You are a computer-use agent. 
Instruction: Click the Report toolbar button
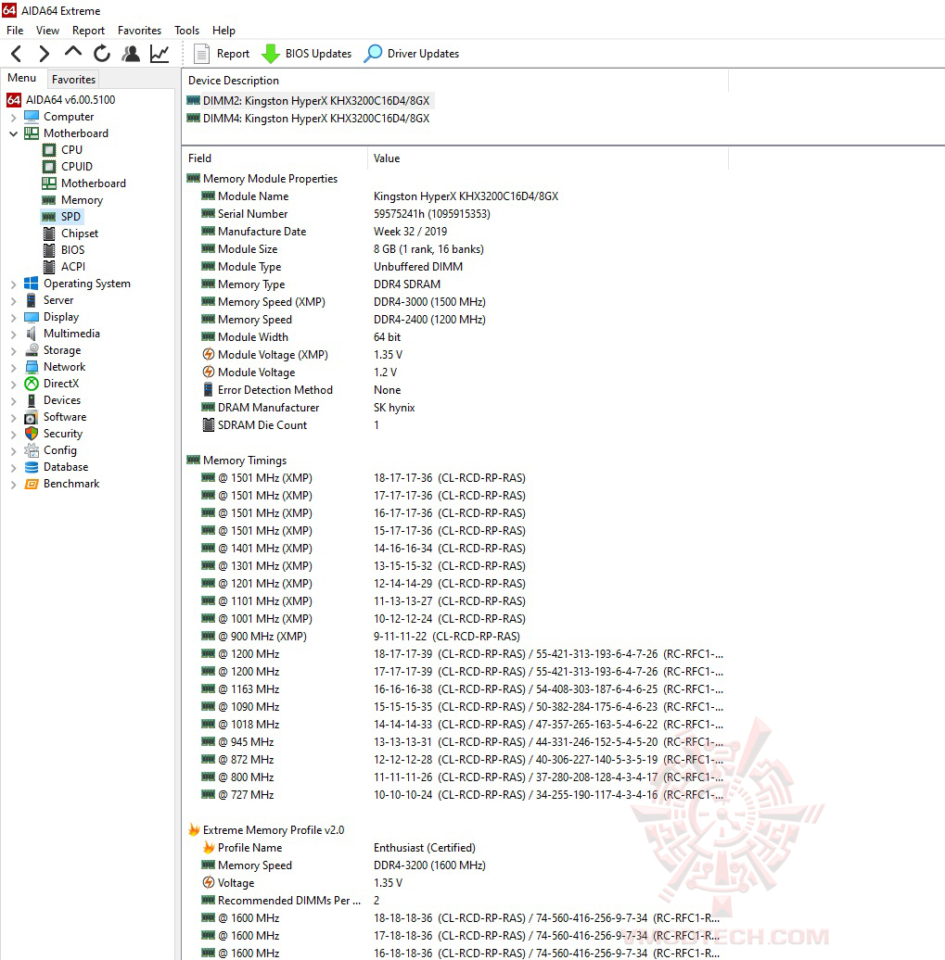(x=222, y=54)
